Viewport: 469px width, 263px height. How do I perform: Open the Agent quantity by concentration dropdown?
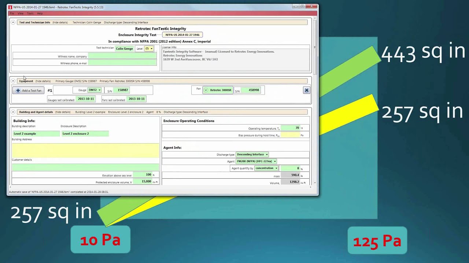(266, 168)
